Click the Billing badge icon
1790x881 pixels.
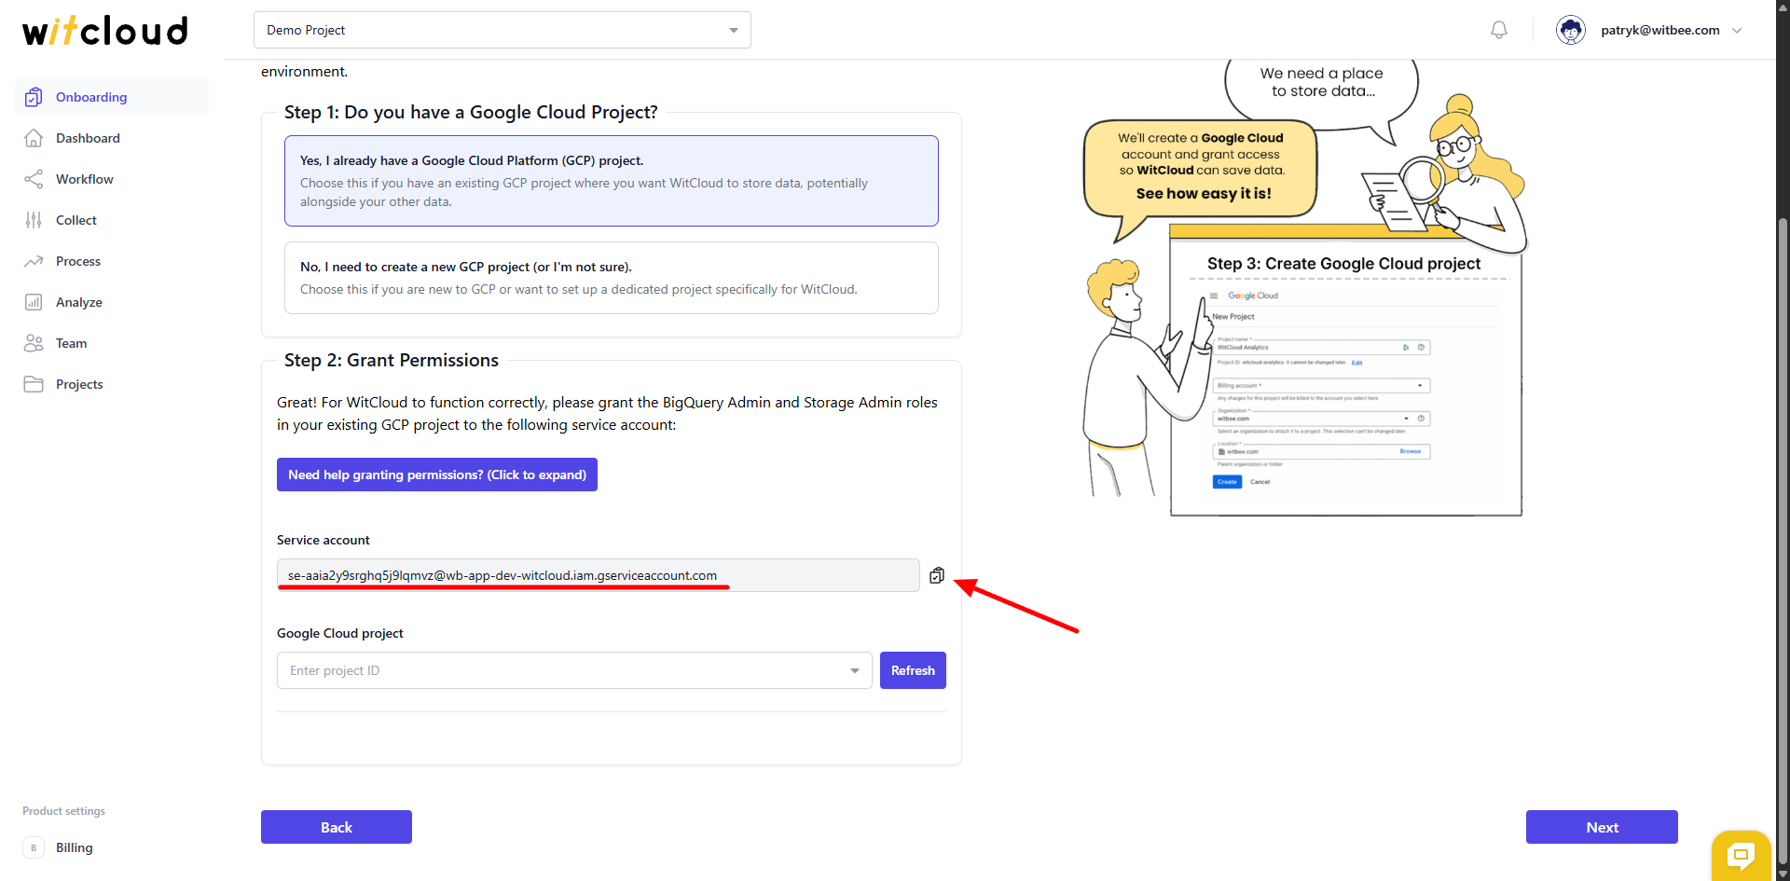[x=34, y=847]
